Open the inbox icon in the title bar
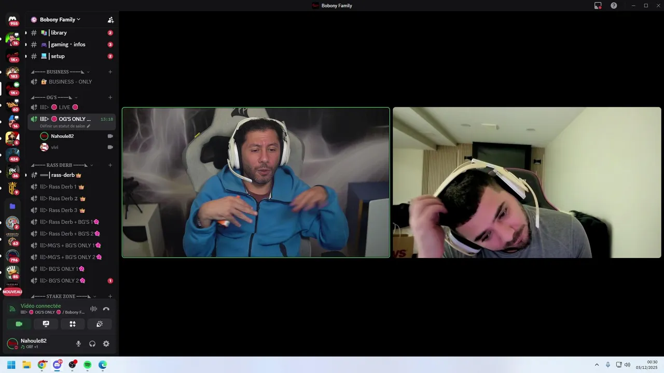This screenshot has height=373, width=664. pyautogui.click(x=598, y=6)
